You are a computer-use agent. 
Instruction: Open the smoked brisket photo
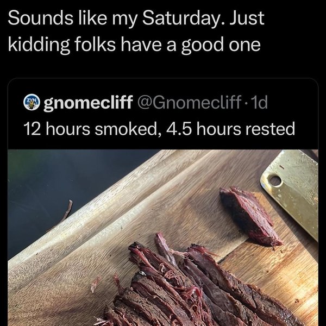[x=163, y=239]
